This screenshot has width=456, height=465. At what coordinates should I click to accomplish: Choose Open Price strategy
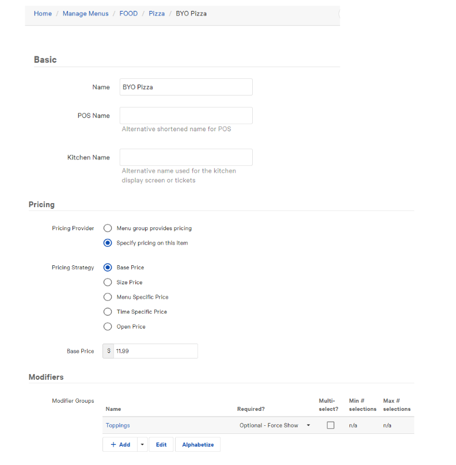tap(108, 327)
